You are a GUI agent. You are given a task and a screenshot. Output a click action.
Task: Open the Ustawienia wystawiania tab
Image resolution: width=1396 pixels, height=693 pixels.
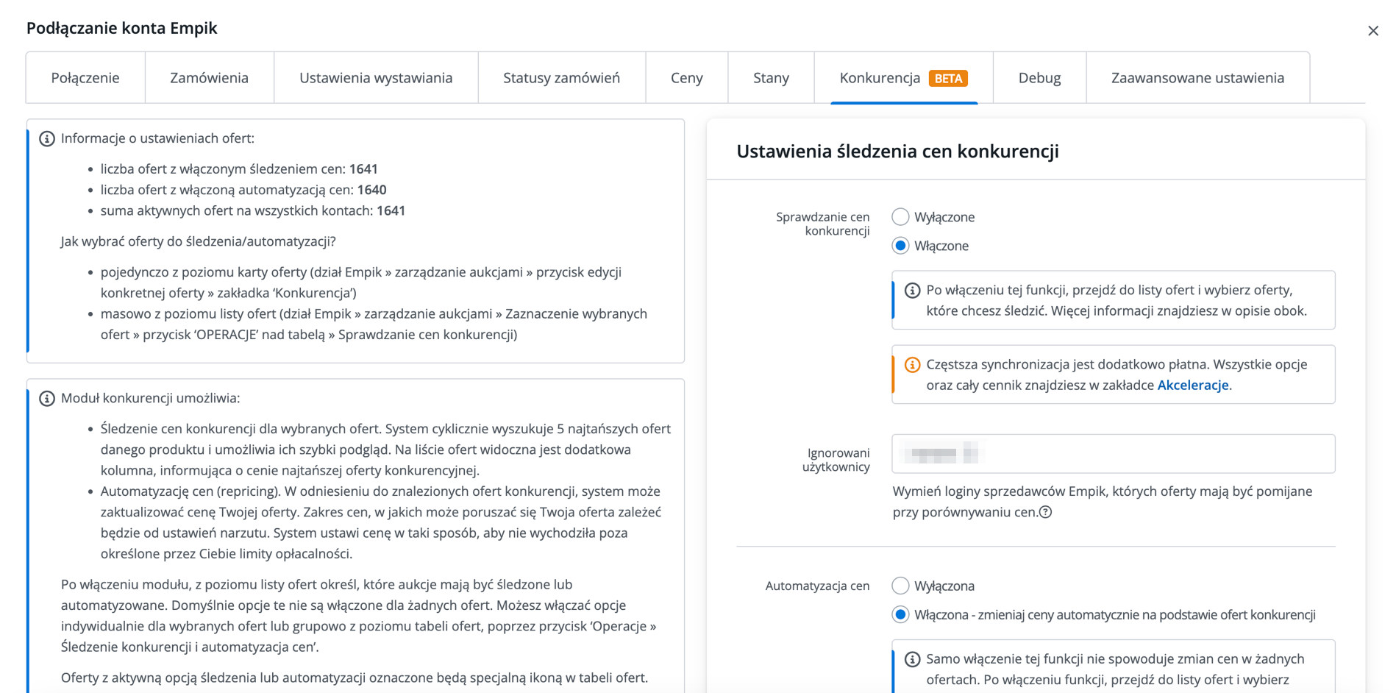[376, 78]
